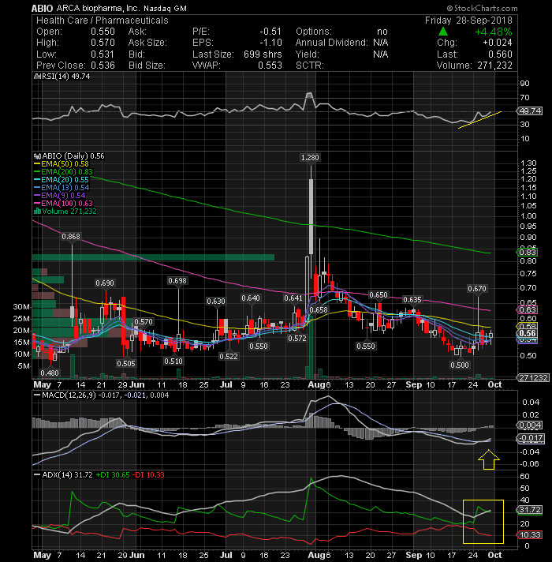The image size is (552, 562).
Task: Click the 0.658 price label
Action: (319, 309)
